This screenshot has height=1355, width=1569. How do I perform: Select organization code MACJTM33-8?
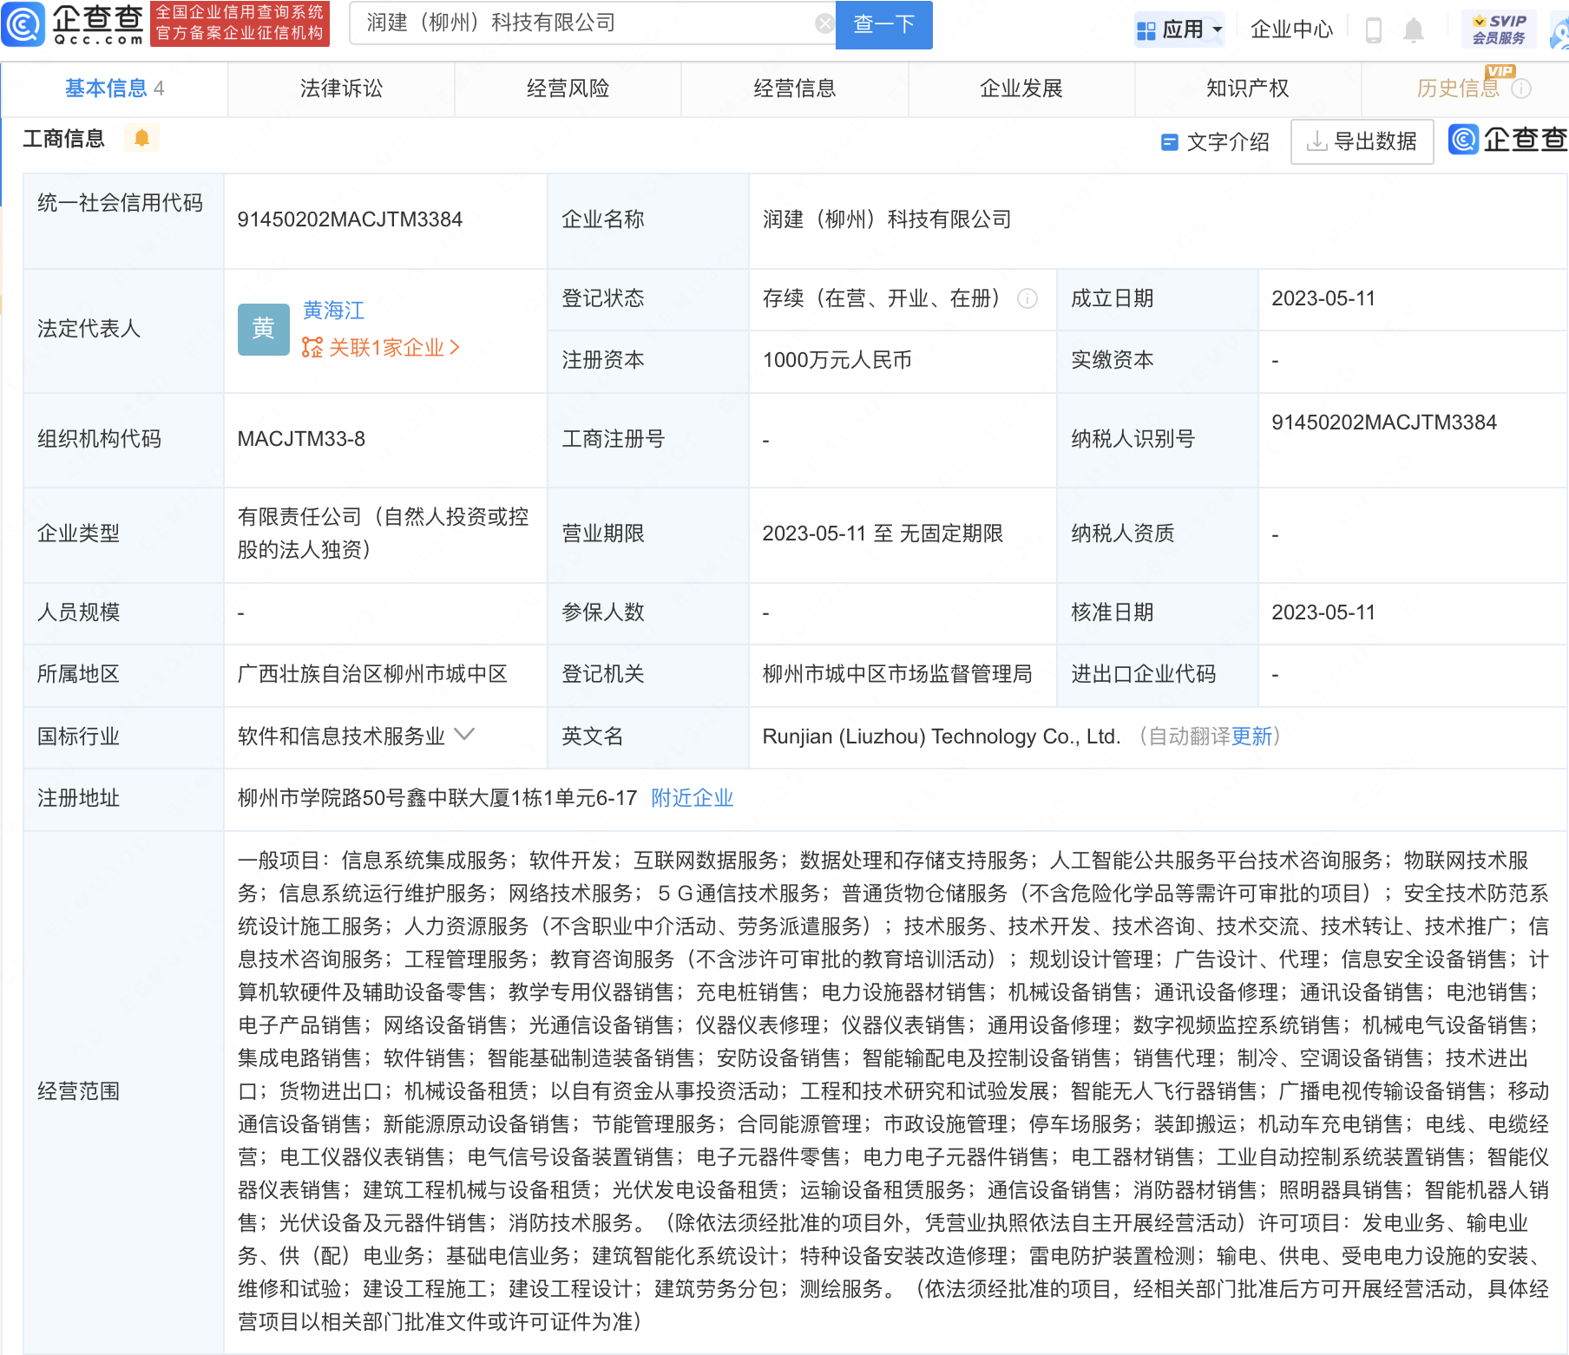pyautogui.click(x=301, y=439)
